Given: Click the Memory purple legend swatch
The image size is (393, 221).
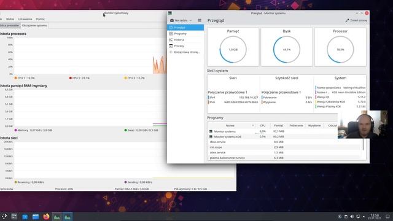Looking at the screenshot, I should pos(16,130).
